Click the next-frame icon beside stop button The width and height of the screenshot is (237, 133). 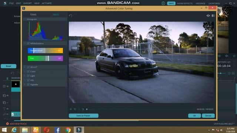pyautogui.click(x=83, y=109)
